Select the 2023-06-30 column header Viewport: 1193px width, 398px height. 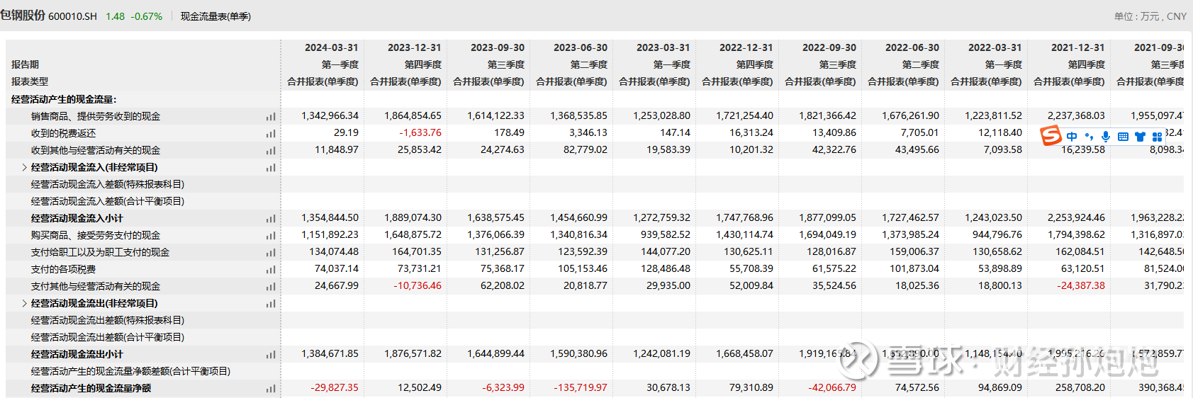580,47
